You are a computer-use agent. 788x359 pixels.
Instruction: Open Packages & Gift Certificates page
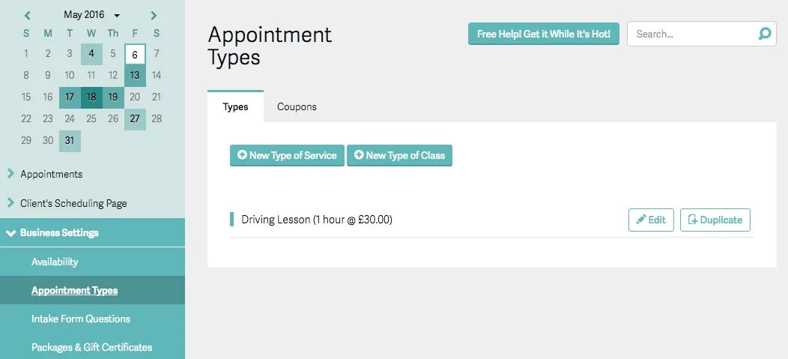point(91,347)
